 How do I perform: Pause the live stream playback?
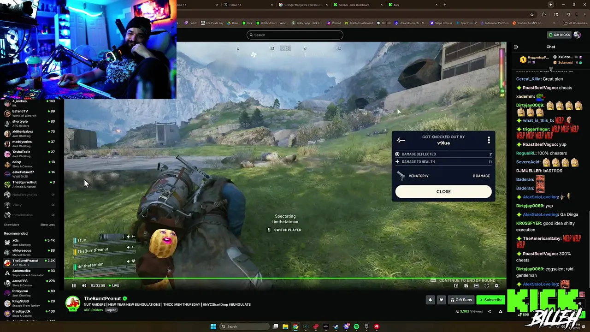point(74,285)
